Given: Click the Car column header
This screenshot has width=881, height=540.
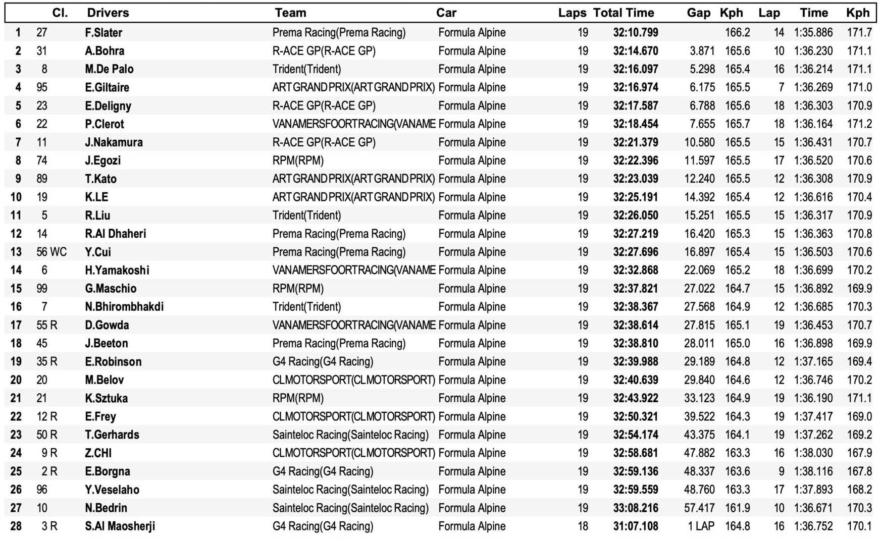Looking at the screenshot, I should 446,13.
